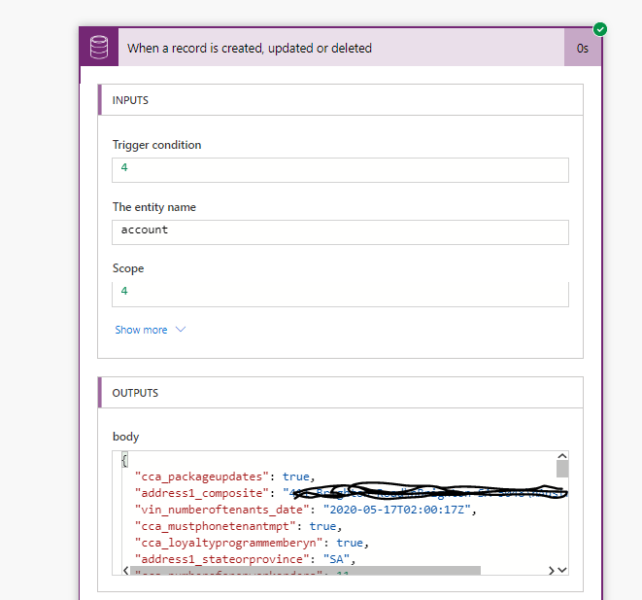Click the cca_packageupdates line in body
642x600 pixels.
pos(223,476)
